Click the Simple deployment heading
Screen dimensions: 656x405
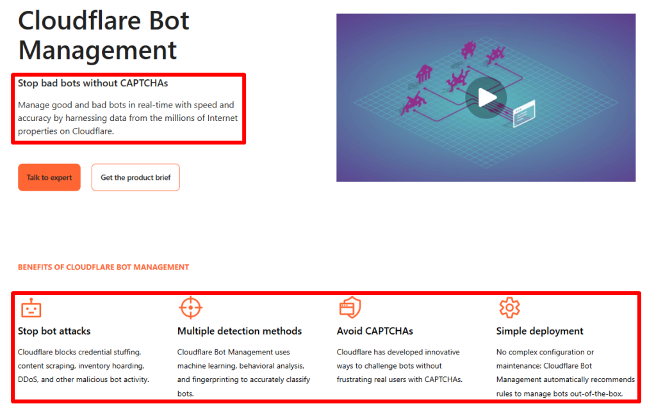(539, 331)
